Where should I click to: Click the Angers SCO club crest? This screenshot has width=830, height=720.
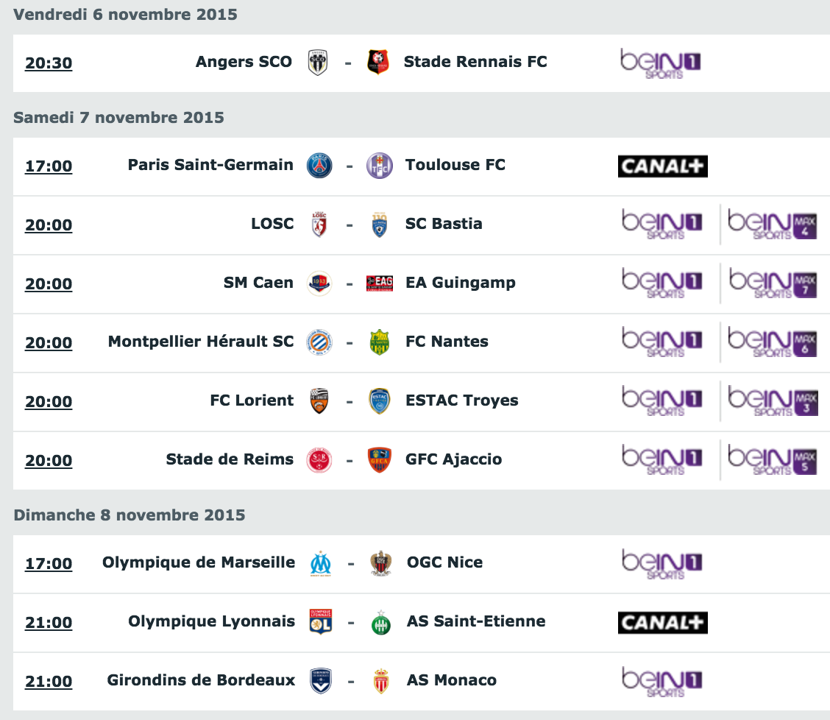[x=318, y=63]
